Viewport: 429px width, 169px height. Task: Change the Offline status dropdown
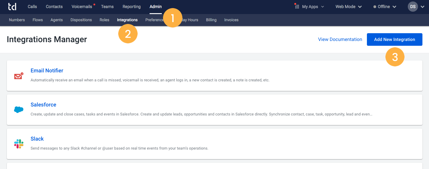(x=385, y=7)
